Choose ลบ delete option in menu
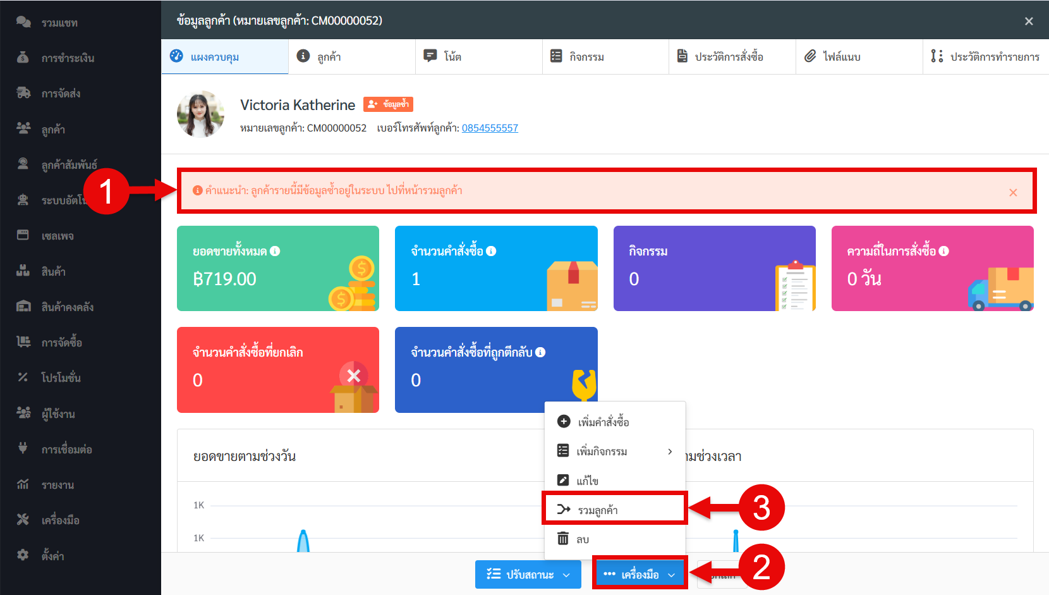Viewport: 1049px width, 595px height. [582, 539]
